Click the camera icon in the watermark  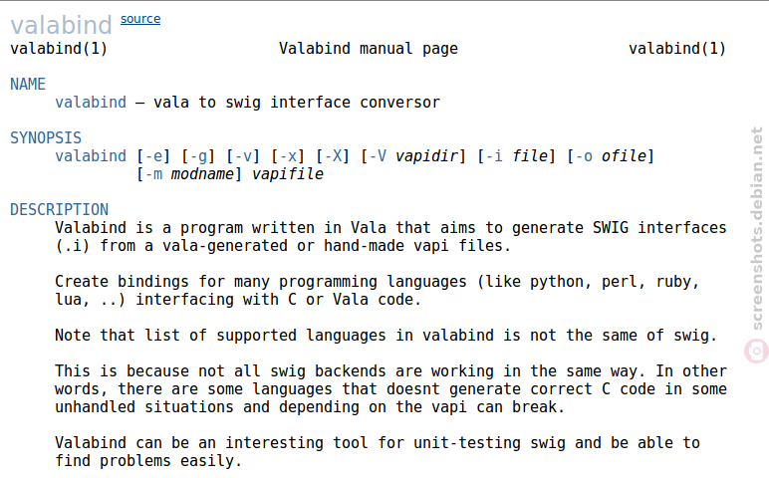756,351
